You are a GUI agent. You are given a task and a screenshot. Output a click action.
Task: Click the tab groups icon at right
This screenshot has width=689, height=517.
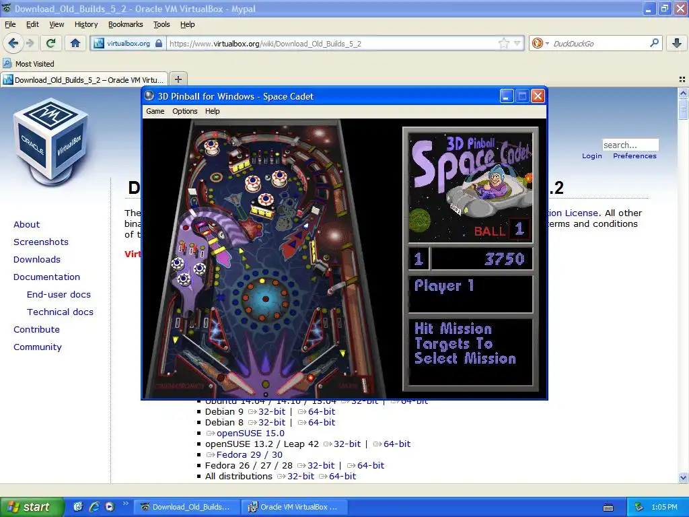(x=682, y=79)
